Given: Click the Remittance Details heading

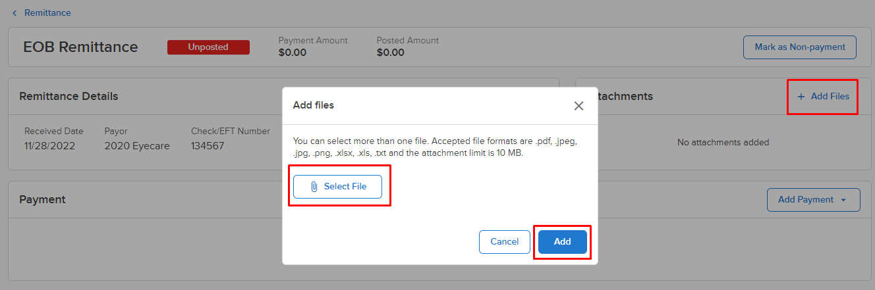Looking at the screenshot, I should (69, 96).
